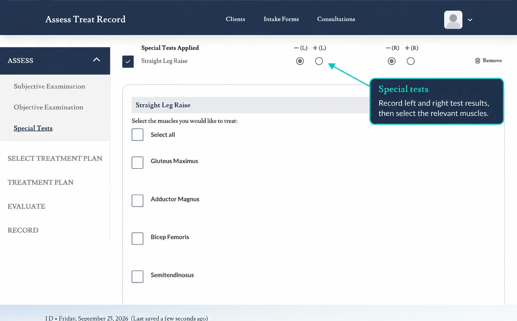
Task: Open the Consultations menu item
Action: [336, 19]
